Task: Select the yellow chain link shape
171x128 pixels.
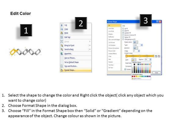Action: 13,52
